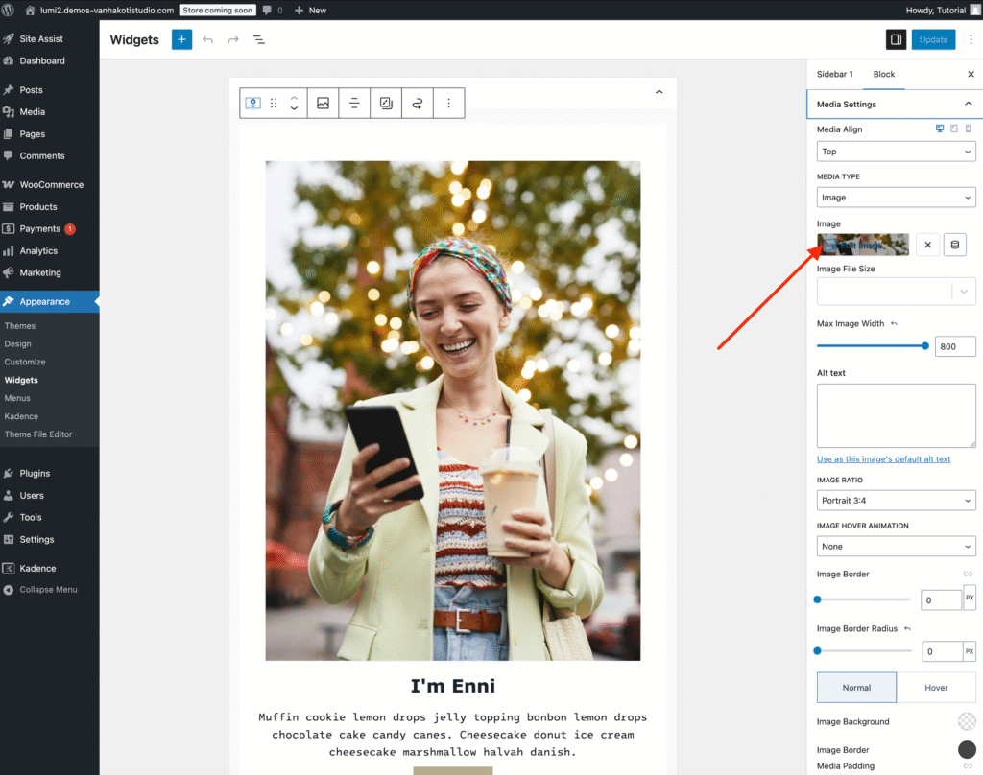Select the Normal state toggle
The image size is (983, 775).
856,688
